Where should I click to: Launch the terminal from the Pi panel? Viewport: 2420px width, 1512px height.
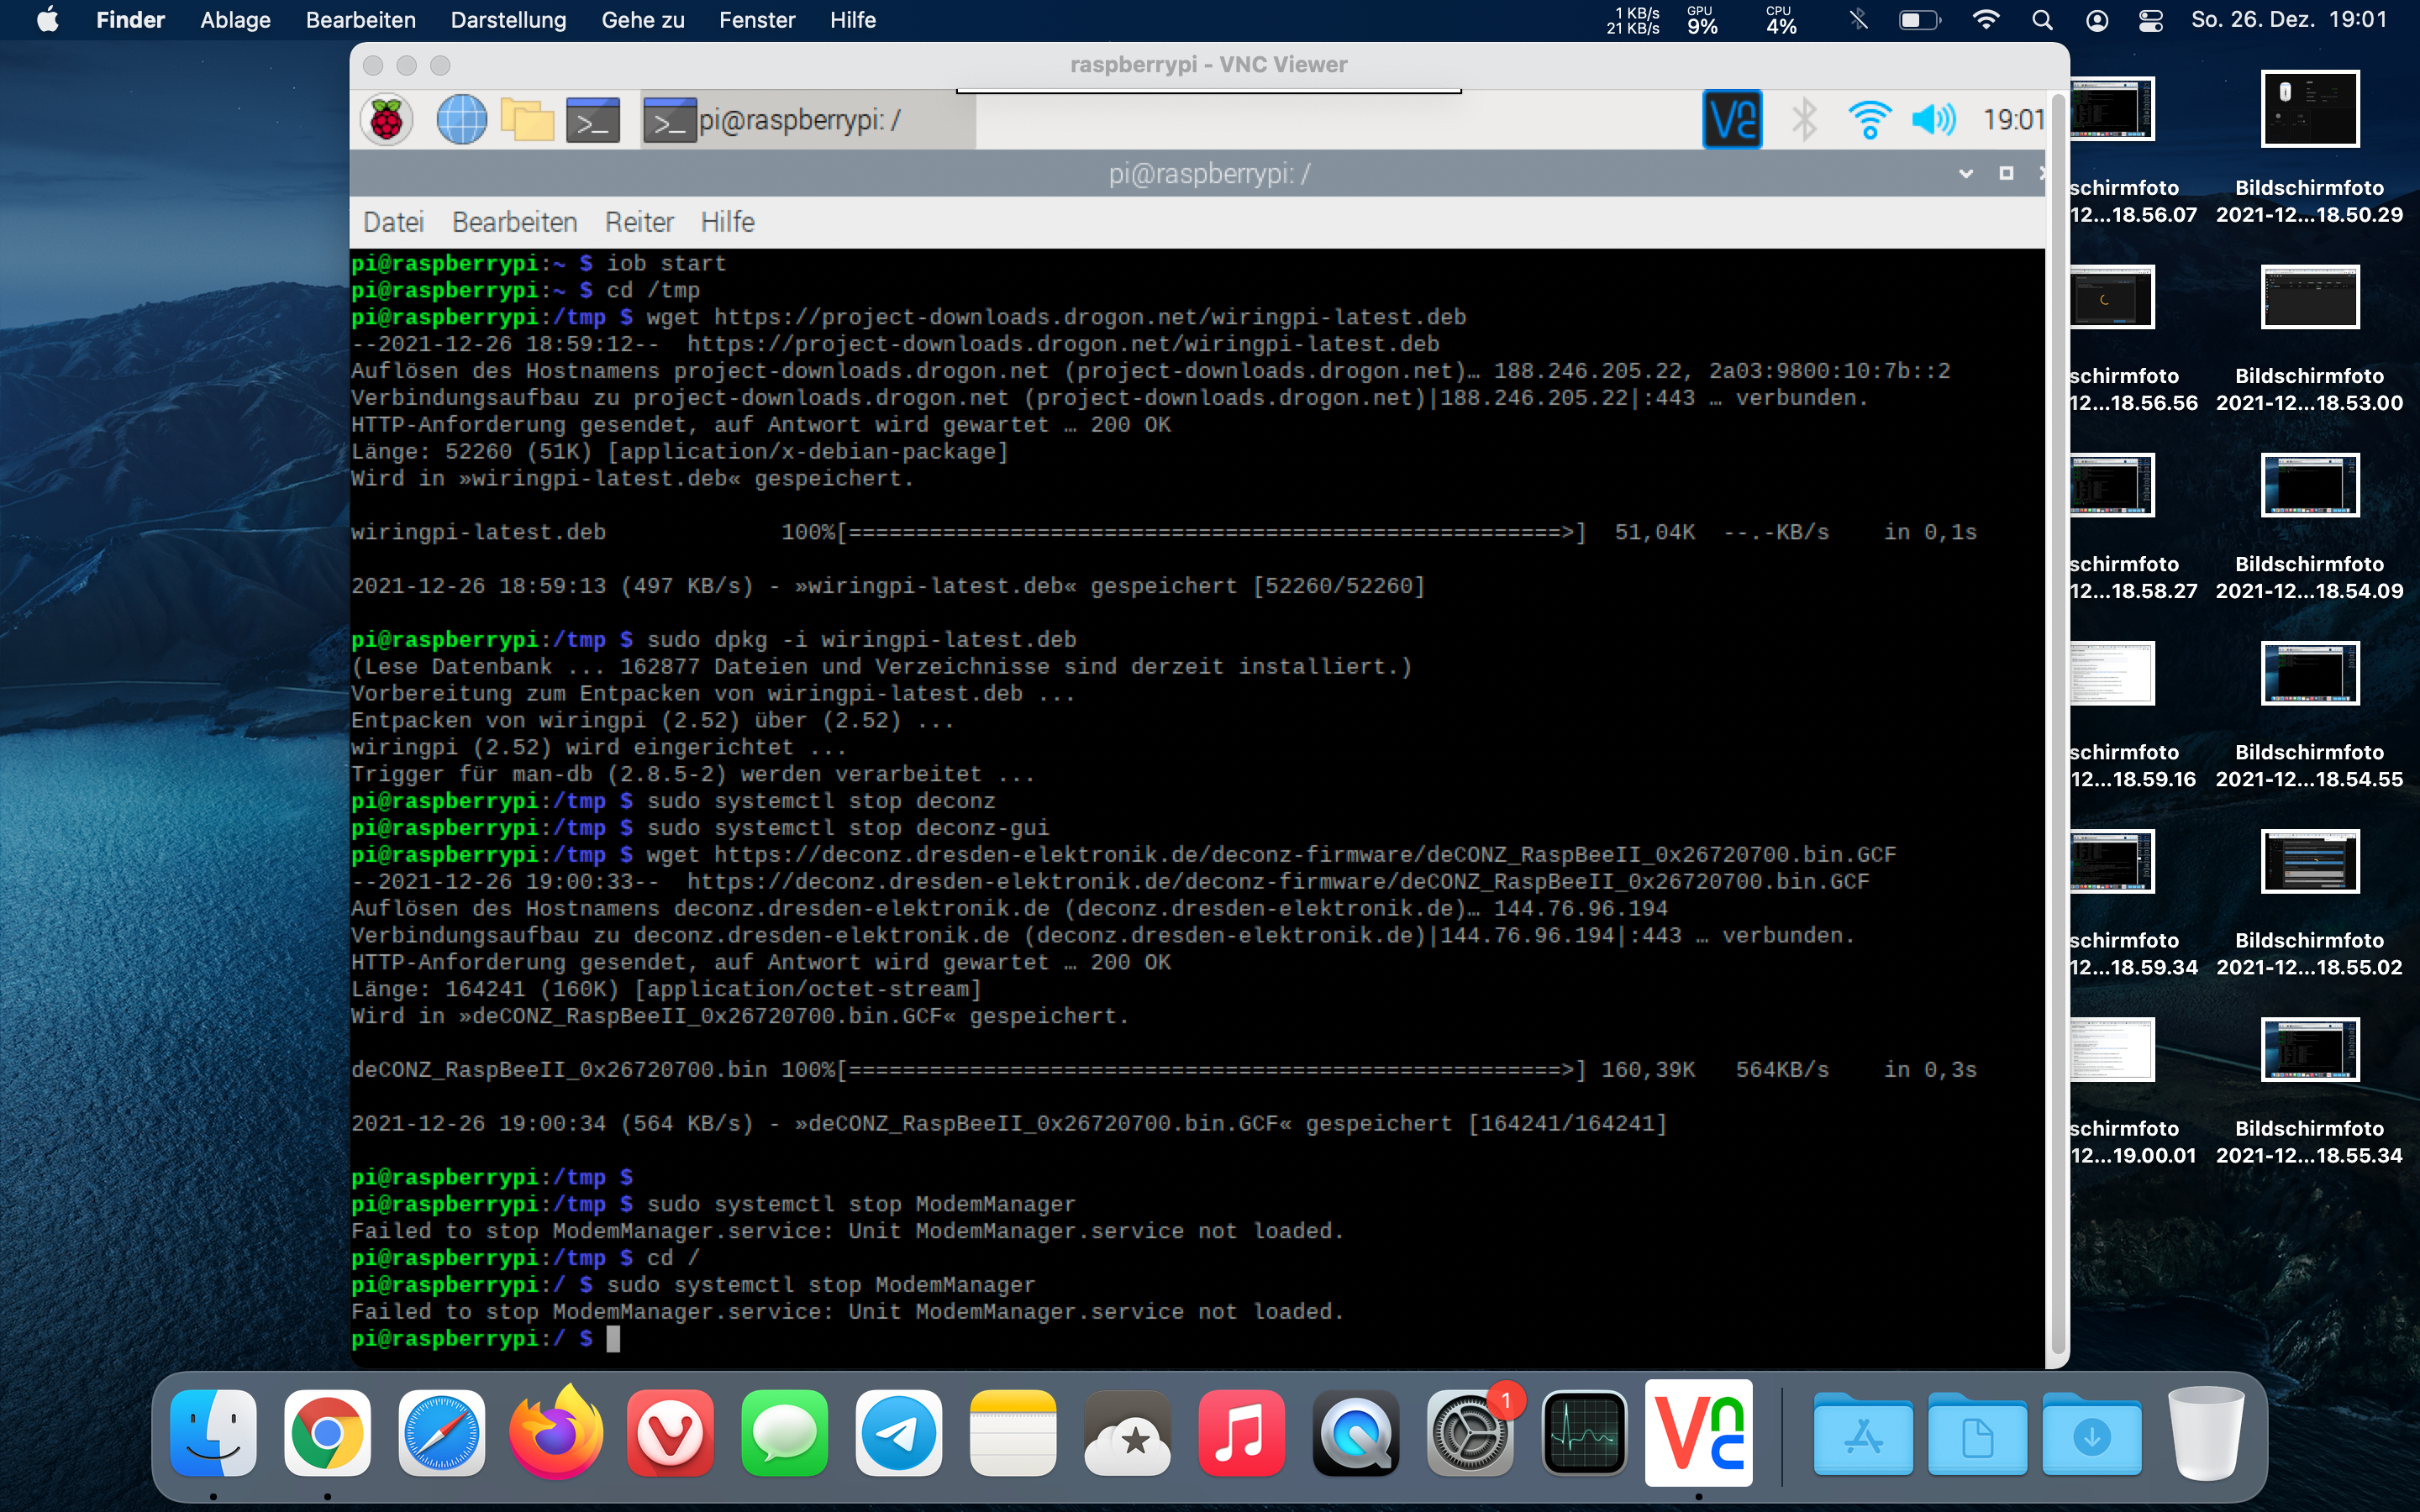click(x=593, y=120)
